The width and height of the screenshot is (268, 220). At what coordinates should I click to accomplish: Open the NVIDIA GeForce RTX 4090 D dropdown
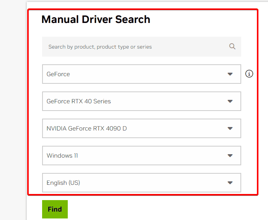pyautogui.click(x=142, y=128)
